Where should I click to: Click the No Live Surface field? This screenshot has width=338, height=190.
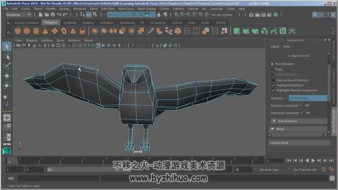pos(222,15)
